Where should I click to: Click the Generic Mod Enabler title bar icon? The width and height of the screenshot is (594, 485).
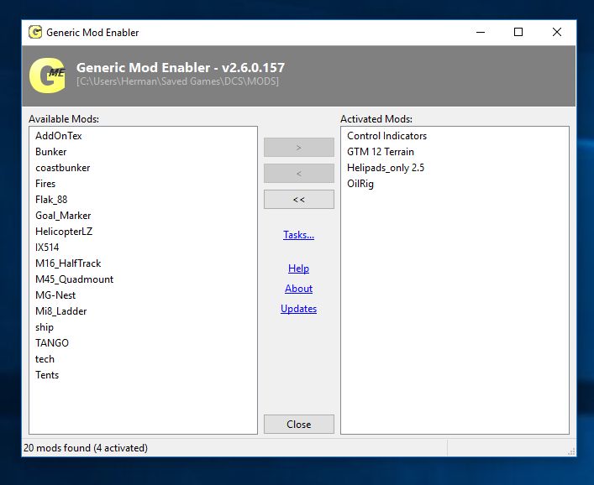[35, 32]
